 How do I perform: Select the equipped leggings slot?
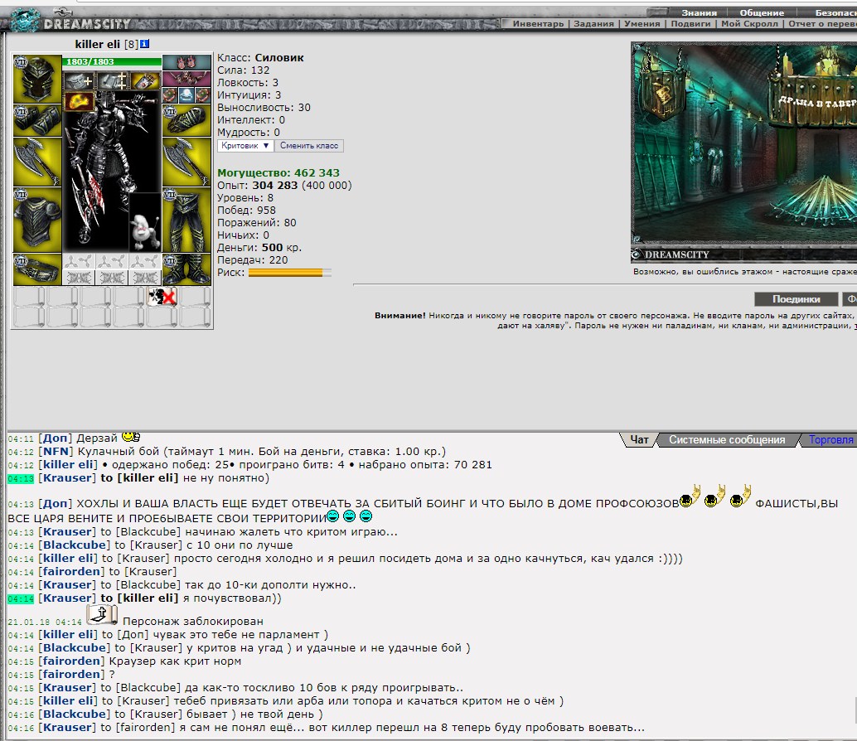(x=186, y=220)
